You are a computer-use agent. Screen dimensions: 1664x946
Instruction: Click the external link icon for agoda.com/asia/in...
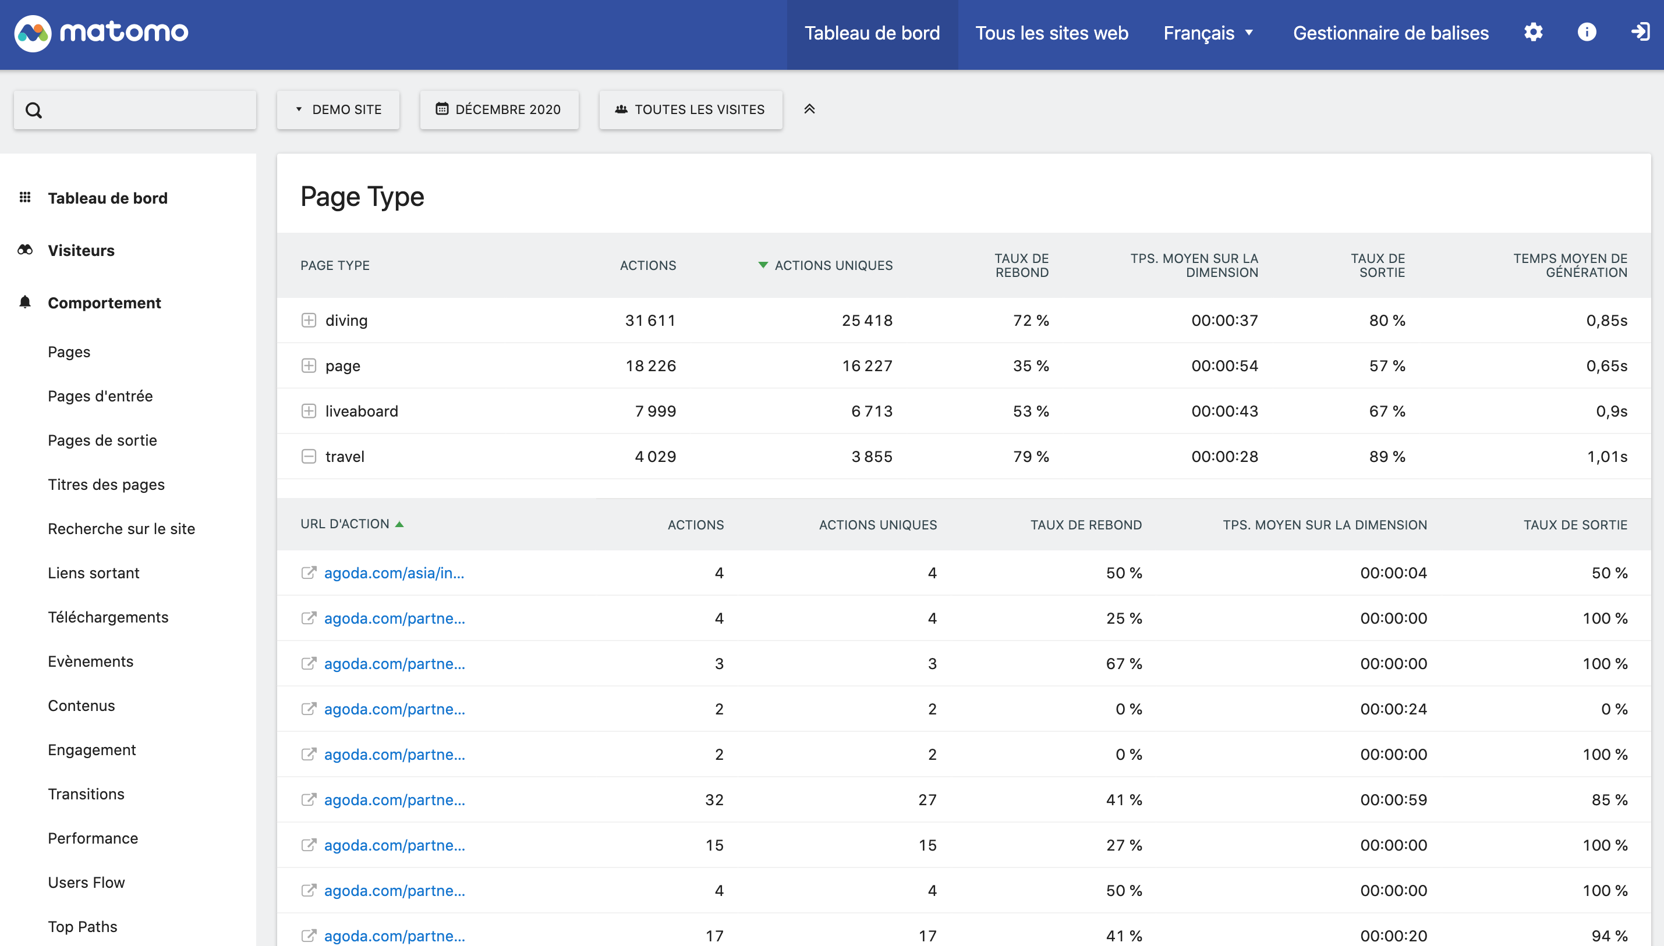tap(309, 572)
